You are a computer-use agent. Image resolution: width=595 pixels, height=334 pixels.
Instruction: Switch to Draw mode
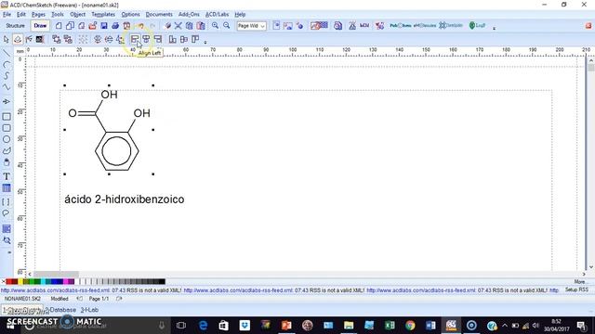click(x=40, y=26)
